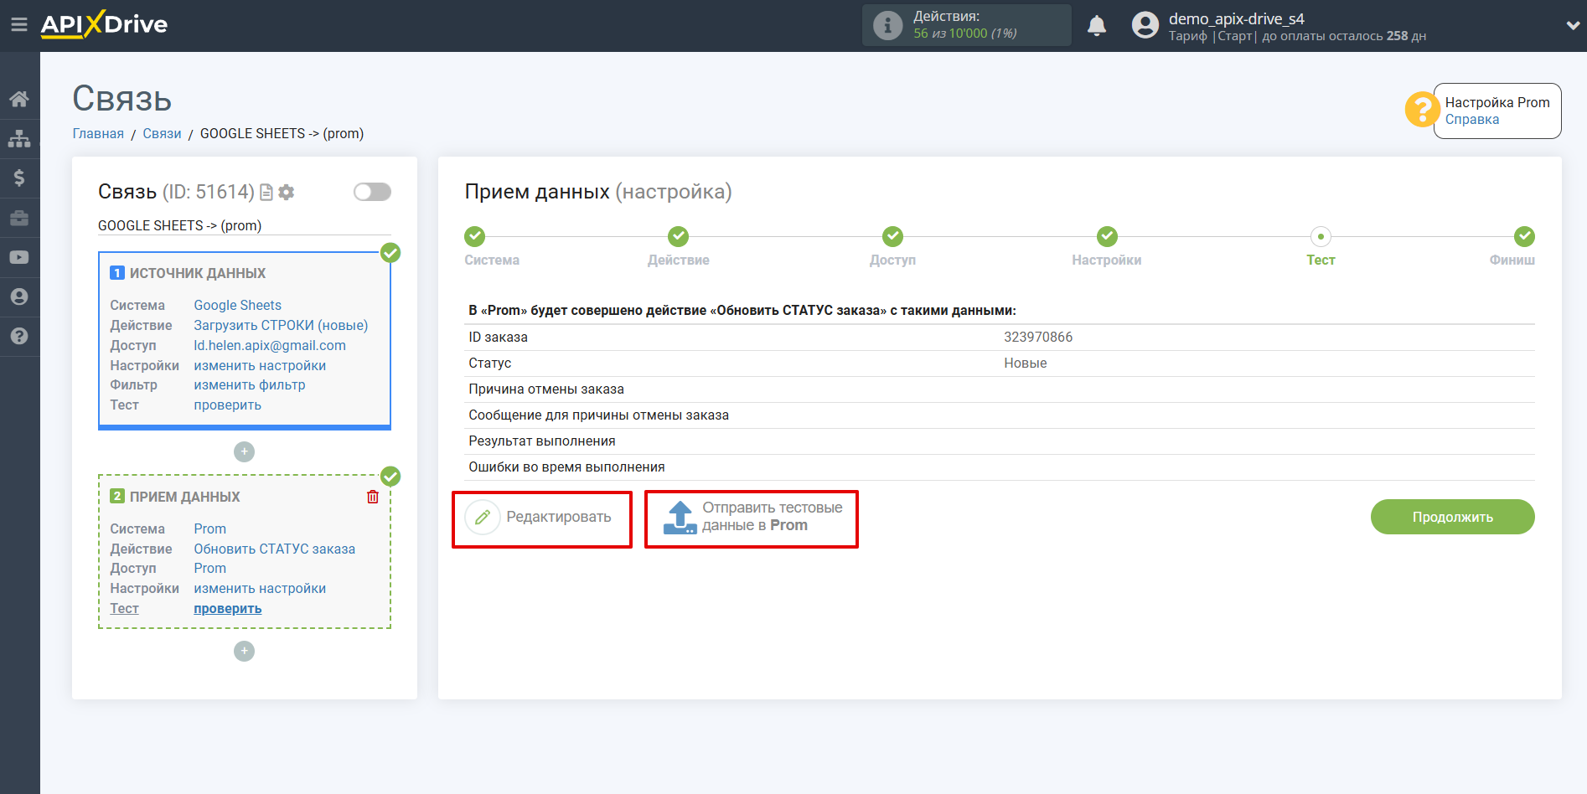Click изменить фильтр link
The height and width of the screenshot is (794, 1587).
(x=250, y=384)
